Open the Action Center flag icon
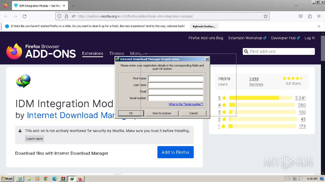325x182 pixels. click(301, 179)
